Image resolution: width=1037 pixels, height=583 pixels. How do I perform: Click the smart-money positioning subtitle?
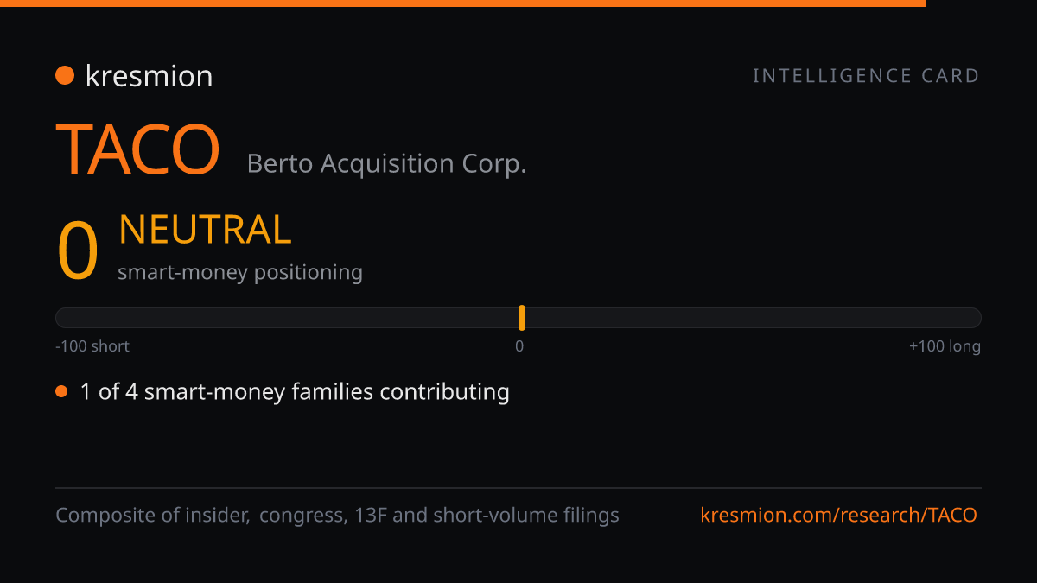click(x=240, y=272)
